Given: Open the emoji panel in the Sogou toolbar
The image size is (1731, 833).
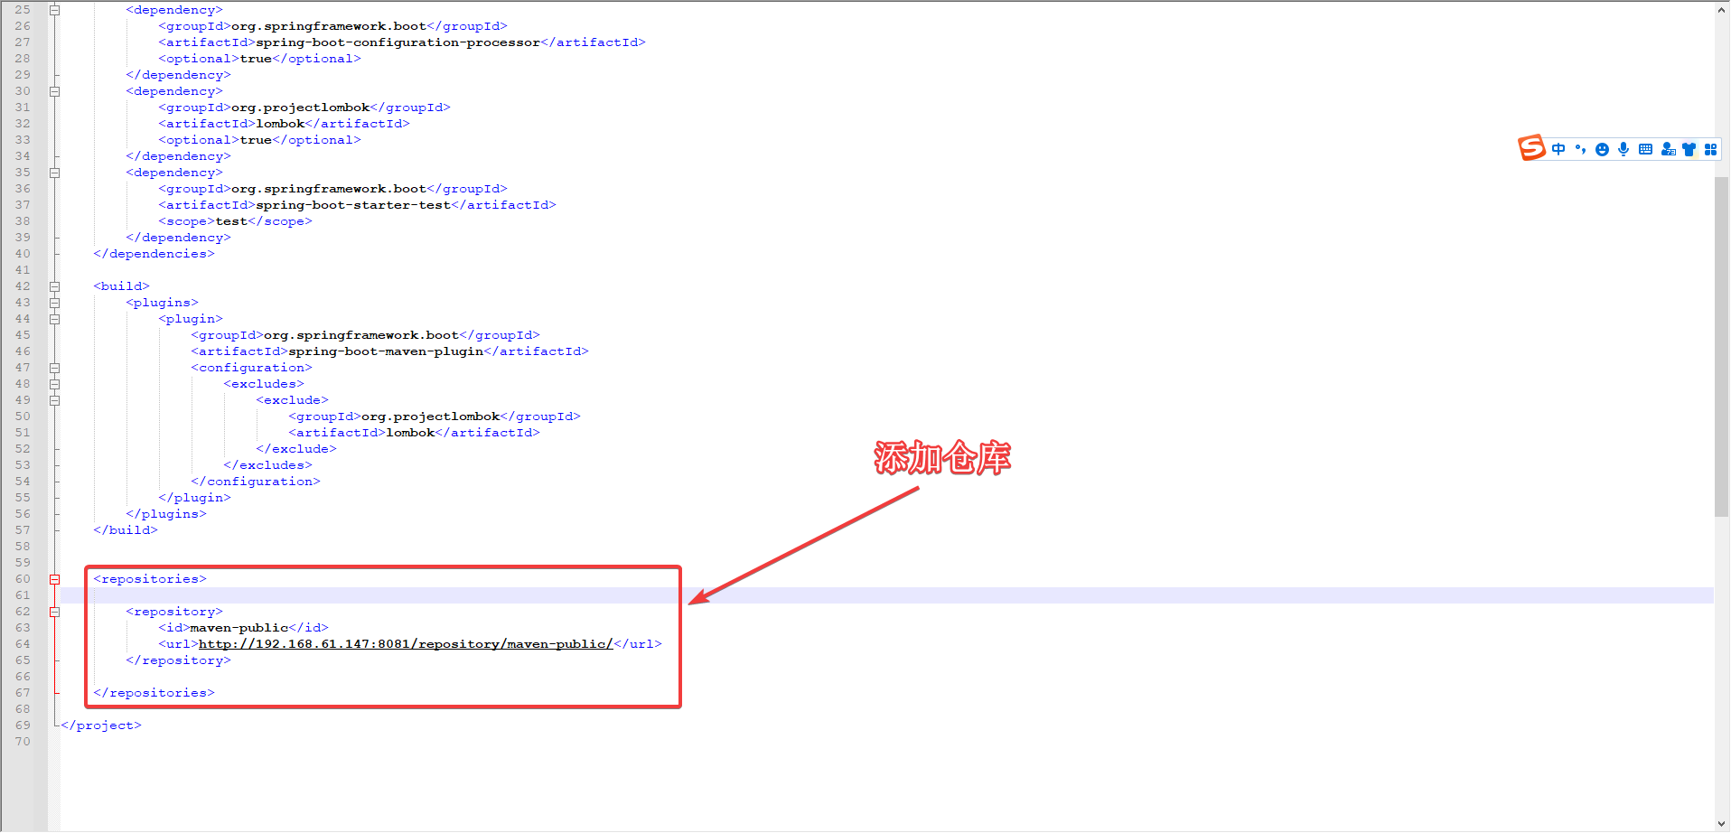Looking at the screenshot, I should coord(1602,149).
